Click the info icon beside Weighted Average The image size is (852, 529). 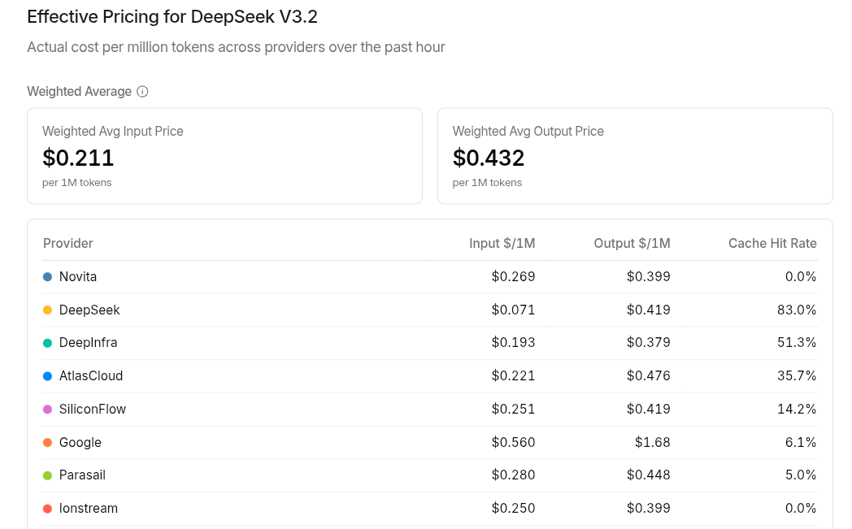point(142,92)
